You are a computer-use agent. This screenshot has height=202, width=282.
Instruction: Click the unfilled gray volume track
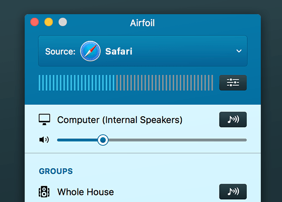pyautogui.click(x=177, y=140)
